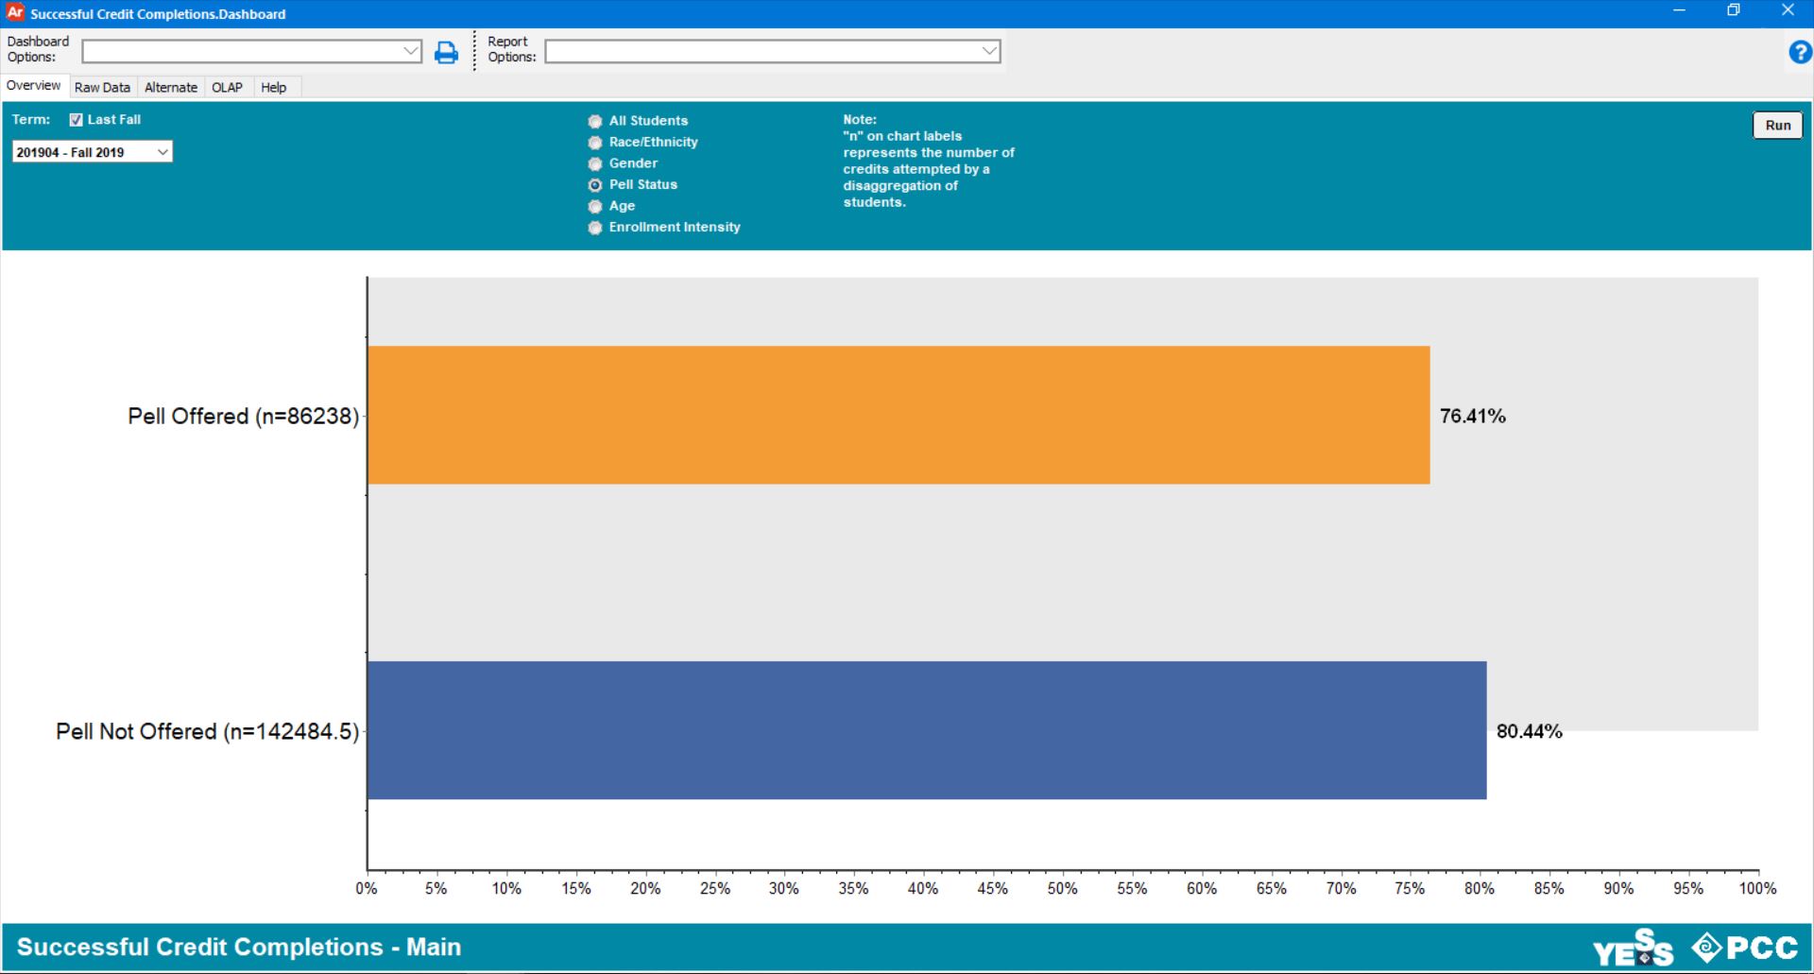Screen dimensions: 1814x974
Task: Click the blue Pell Not Offered bar
Action: [926, 730]
